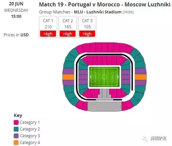Click the MLU - Luzhniki Stadium venue text
This screenshot has height=146, width=172.
click(97, 12)
